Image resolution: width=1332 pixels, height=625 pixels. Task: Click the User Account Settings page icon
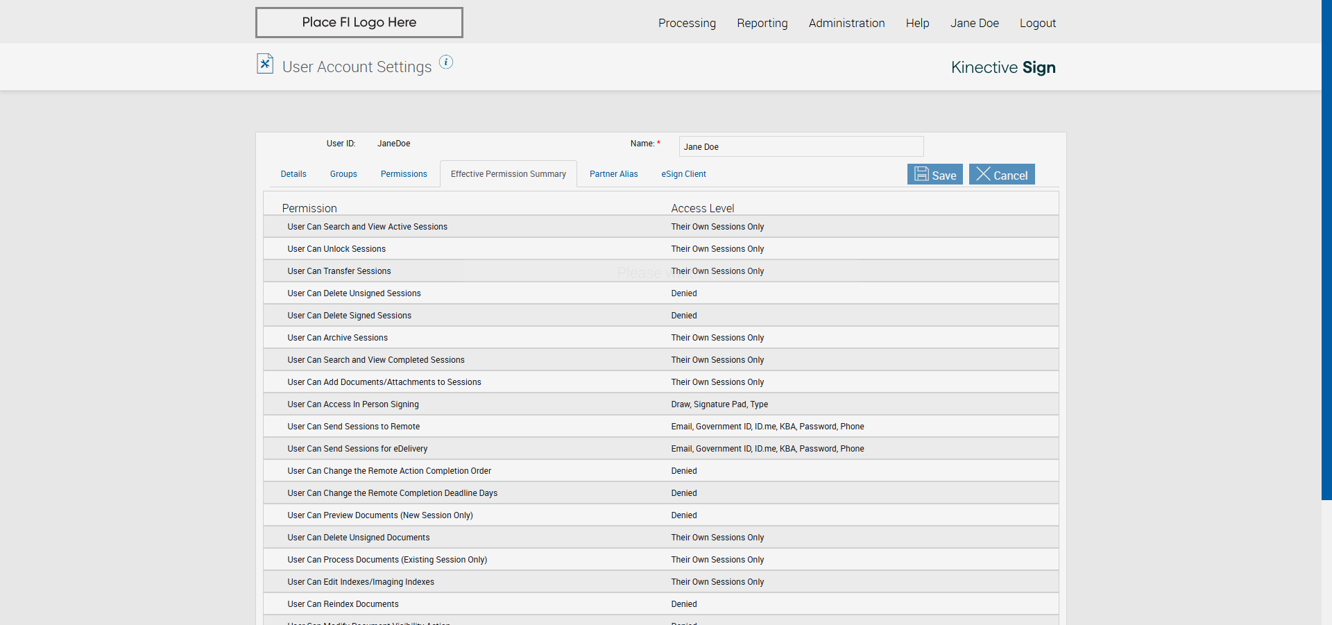265,64
